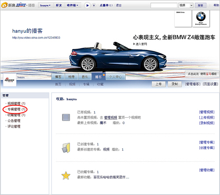
Task: Click the 上传 upload button
Action: pos(158,84)
